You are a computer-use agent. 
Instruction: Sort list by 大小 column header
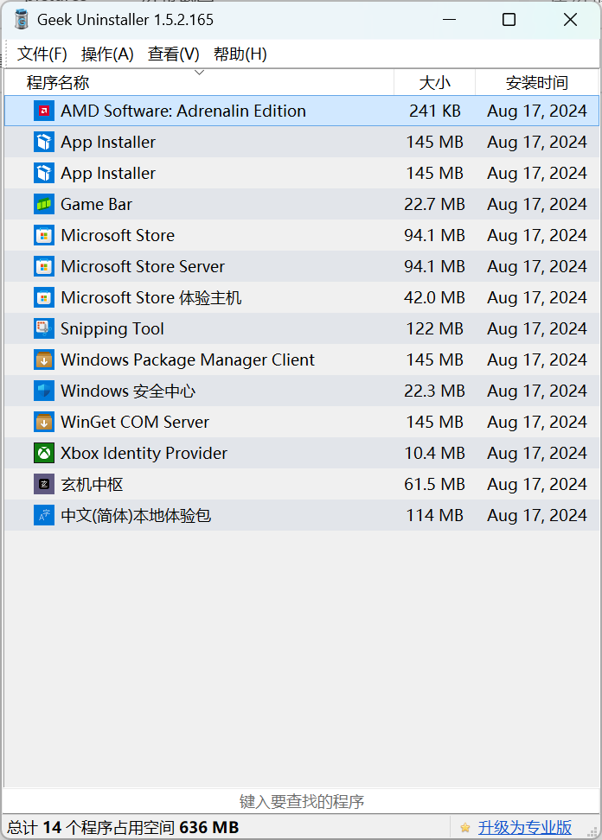(x=434, y=83)
